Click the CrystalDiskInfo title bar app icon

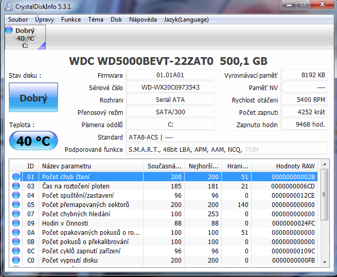click(x=9, y=7)
